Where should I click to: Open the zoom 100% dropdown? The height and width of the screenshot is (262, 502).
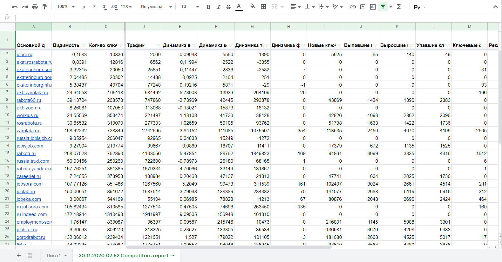click(x=66, y=7)
